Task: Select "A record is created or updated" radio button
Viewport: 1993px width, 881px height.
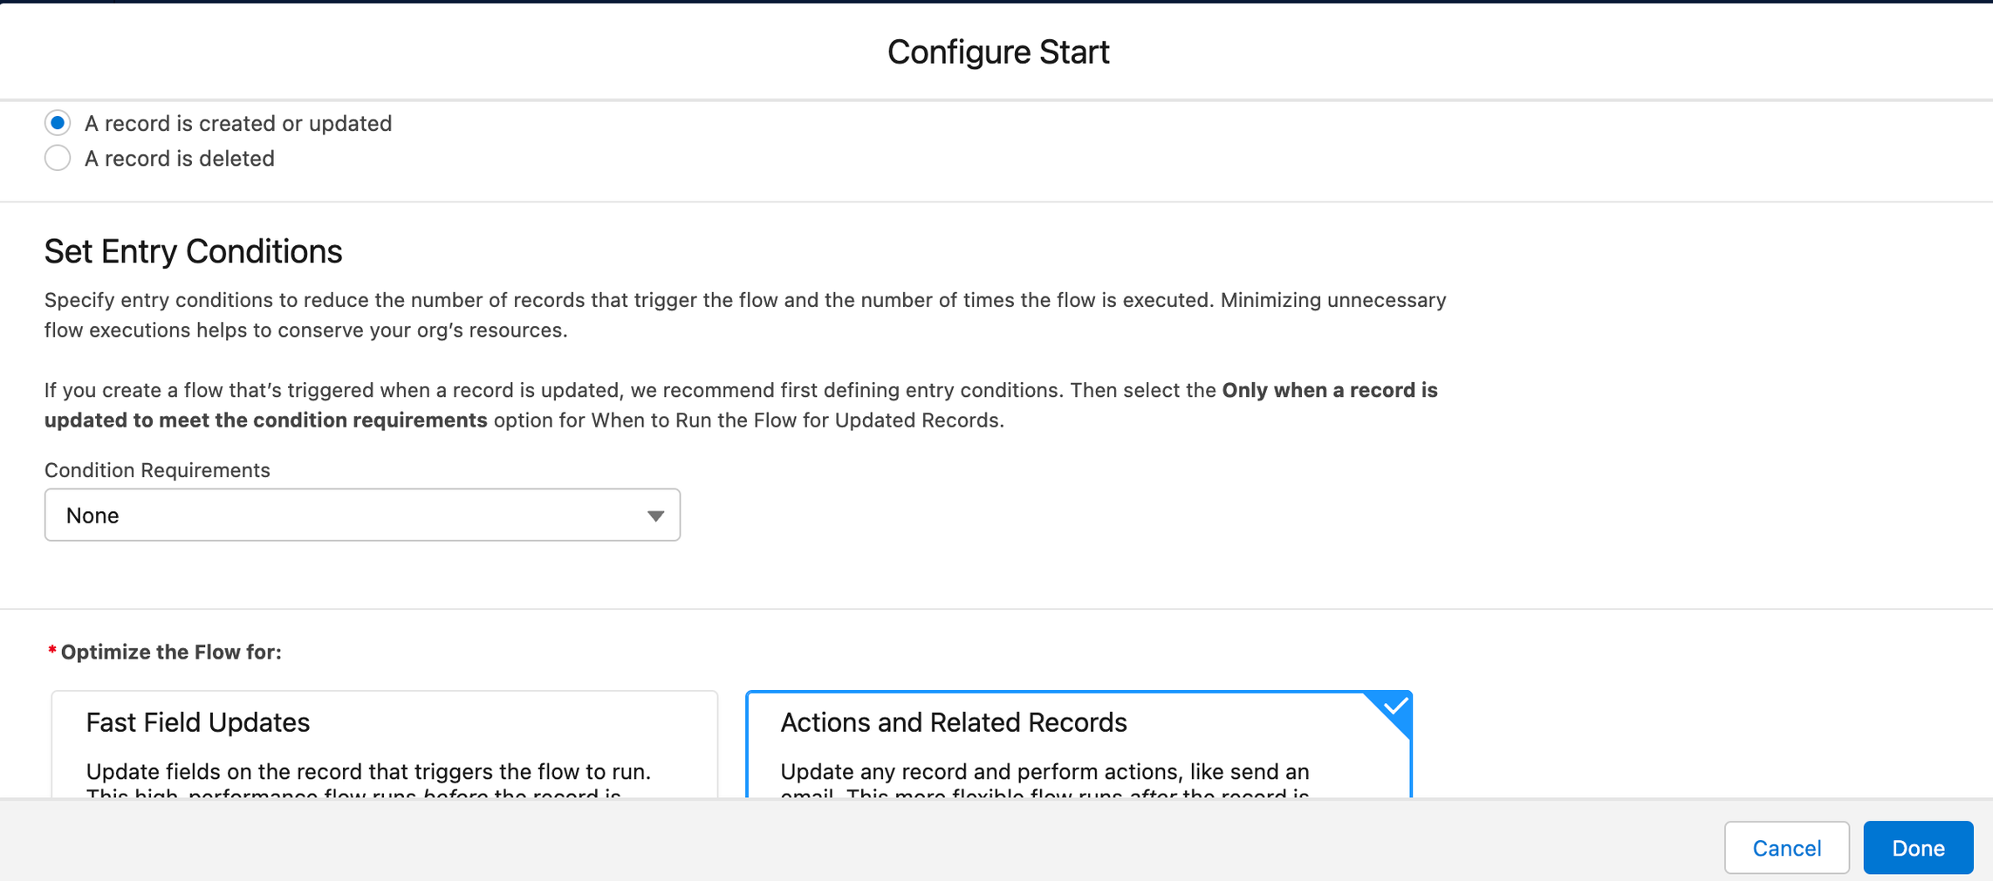Action: (58, 123)
